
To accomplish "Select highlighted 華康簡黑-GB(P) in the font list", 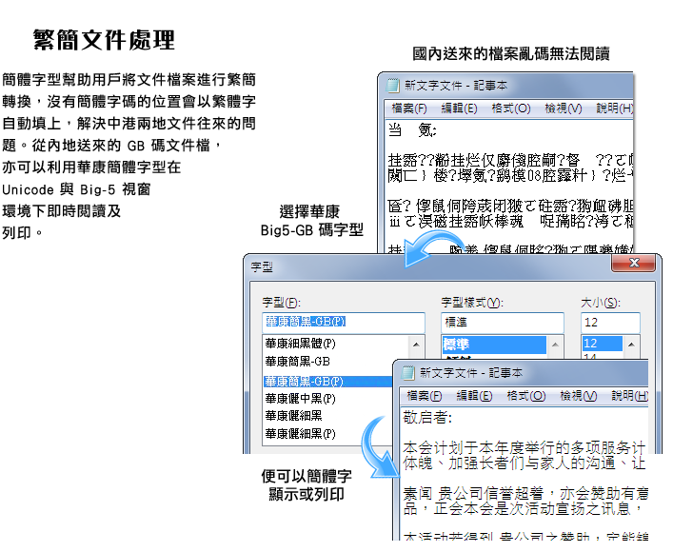I will 327,381.
